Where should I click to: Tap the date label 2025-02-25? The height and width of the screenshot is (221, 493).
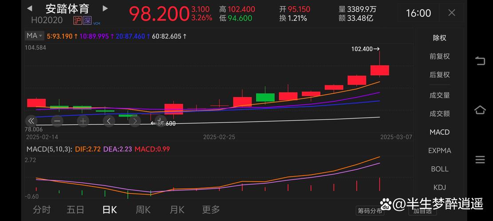coord(219,137)
